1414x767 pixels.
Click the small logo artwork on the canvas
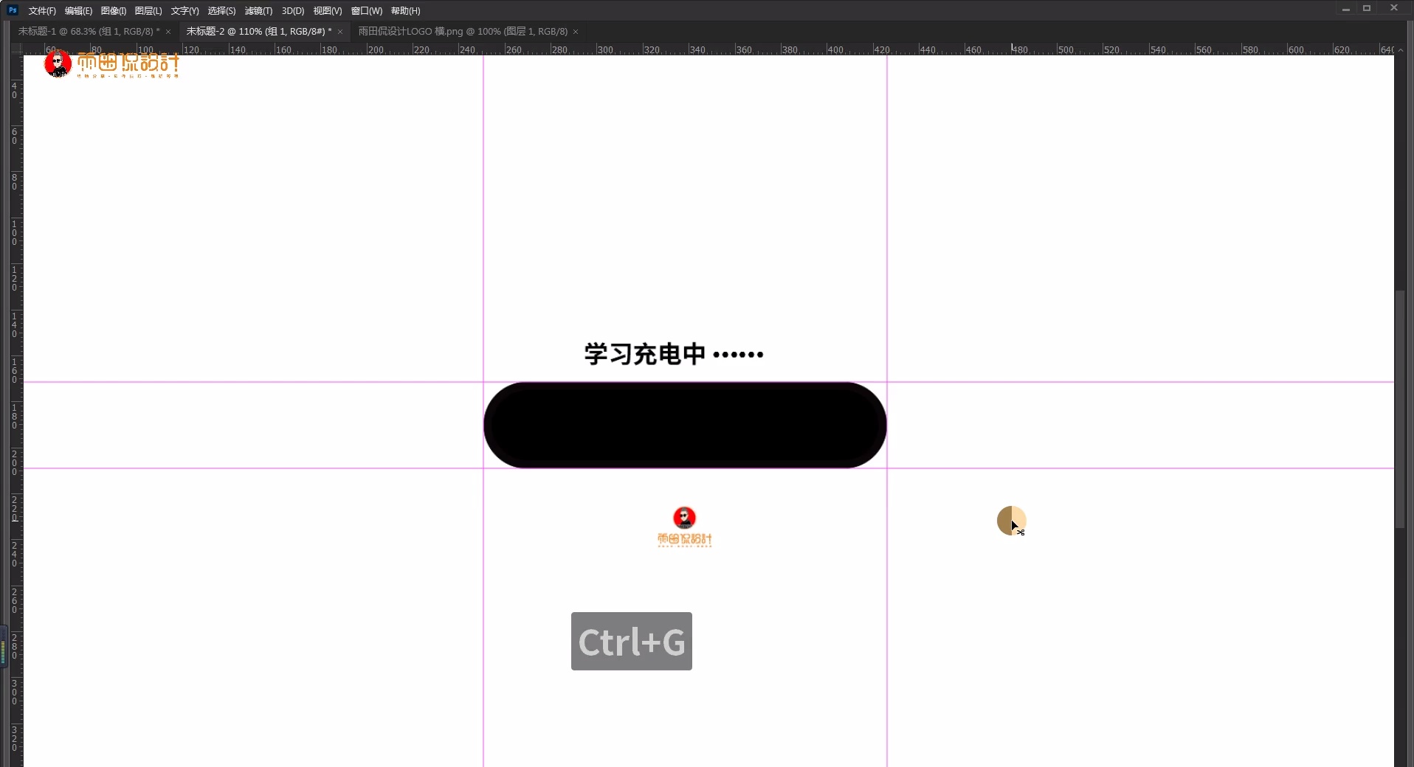tap(685, 526)
